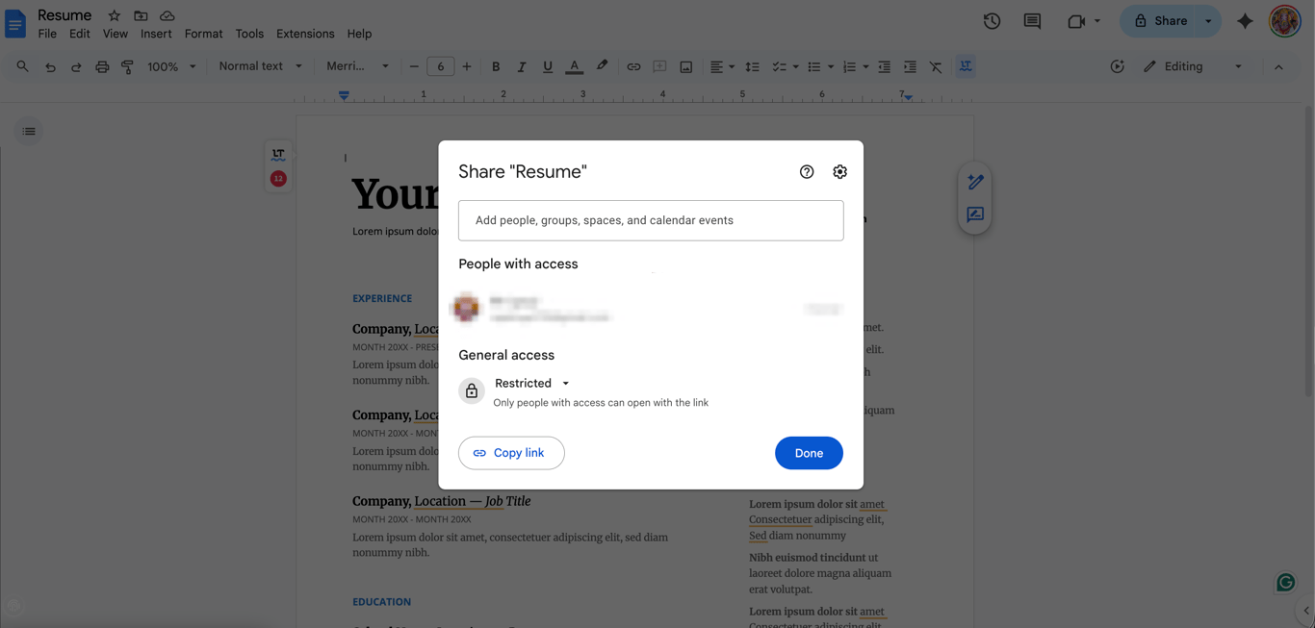
Task: Focus the Add people and groups field
Action: (x=651, y=220)
